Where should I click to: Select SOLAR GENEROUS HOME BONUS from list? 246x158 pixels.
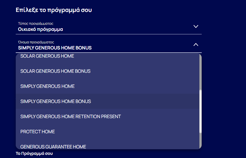[55, 71]
